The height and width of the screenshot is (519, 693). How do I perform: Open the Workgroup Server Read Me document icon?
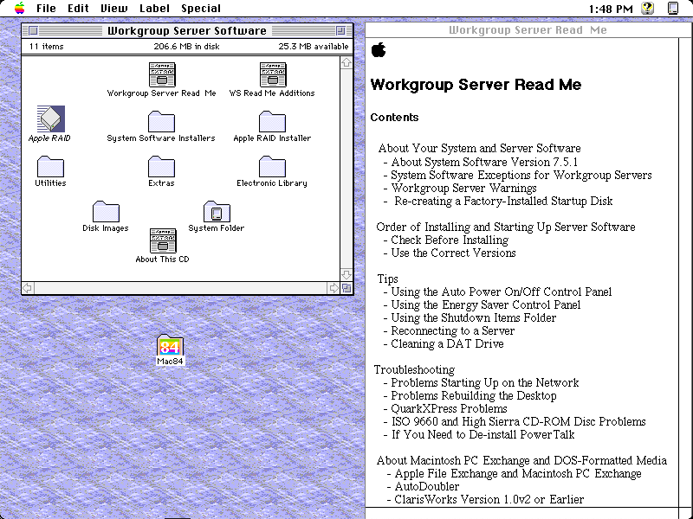[162, 74]
